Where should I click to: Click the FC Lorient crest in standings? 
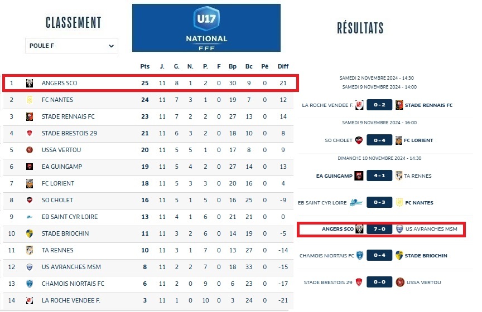point(30,183)
